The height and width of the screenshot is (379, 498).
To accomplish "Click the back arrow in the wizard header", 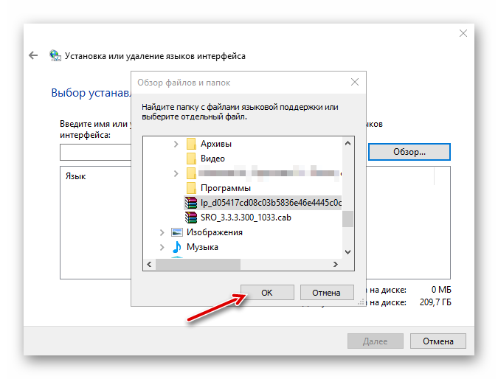I will (x=33, y=56).
